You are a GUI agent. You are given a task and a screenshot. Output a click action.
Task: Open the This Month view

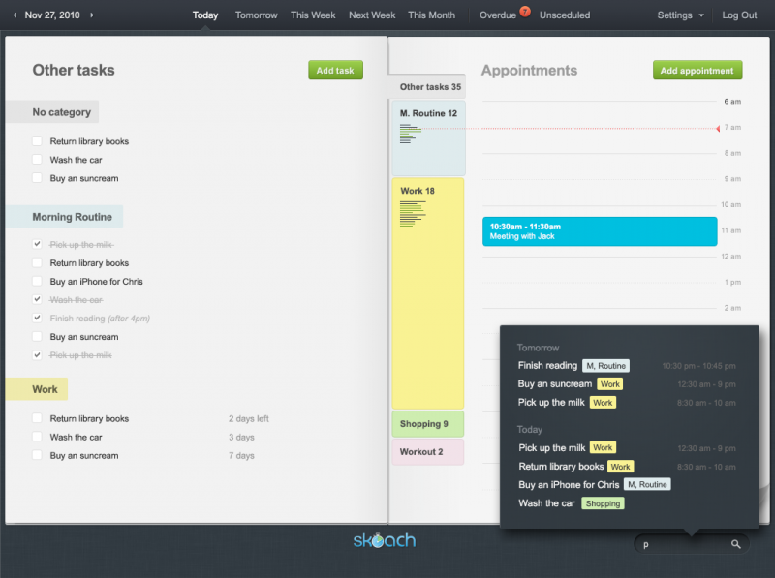431,15
